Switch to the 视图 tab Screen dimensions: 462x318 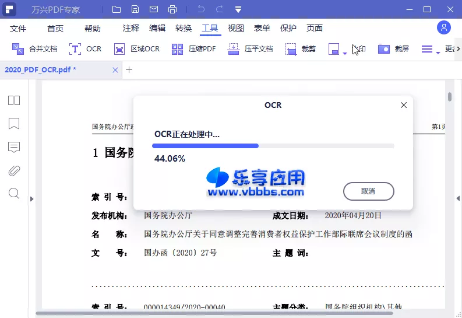coord(236,28)
